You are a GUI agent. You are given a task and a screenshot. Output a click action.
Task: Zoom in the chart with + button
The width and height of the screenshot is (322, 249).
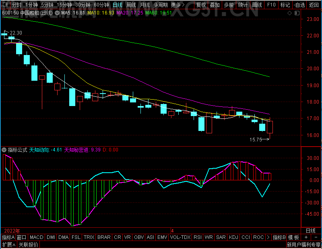(x=306, y=237)
